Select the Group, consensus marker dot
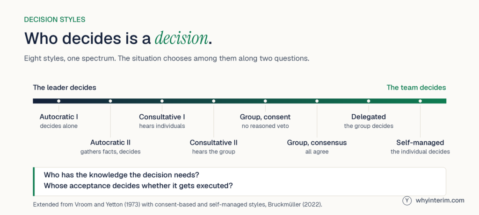Screen dimensions: 479x215 (317, 101)
